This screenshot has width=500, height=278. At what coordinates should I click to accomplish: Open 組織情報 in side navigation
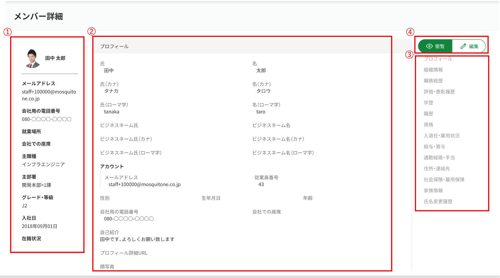[x=433, y=70]
